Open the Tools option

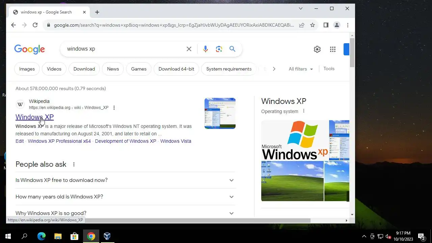(x=329, y=69)
